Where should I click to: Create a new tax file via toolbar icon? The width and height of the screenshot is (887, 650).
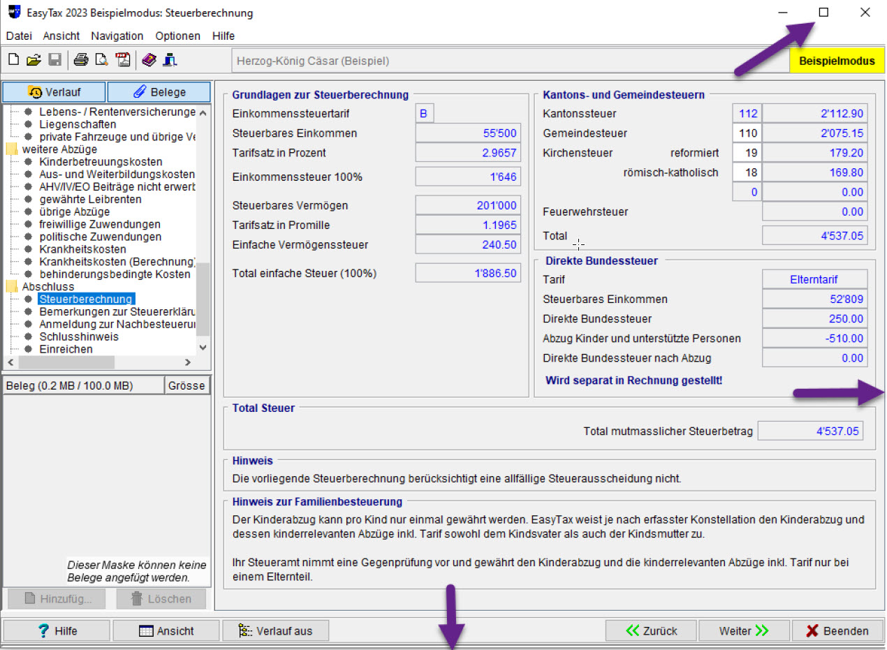pos(13,61)
